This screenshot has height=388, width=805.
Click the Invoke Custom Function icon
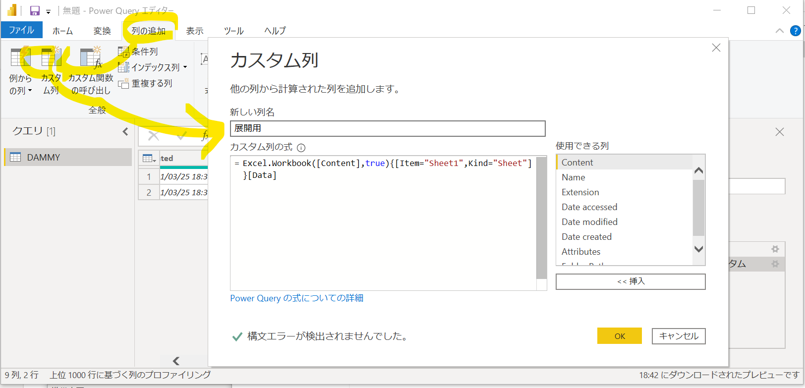pos(91,57)
